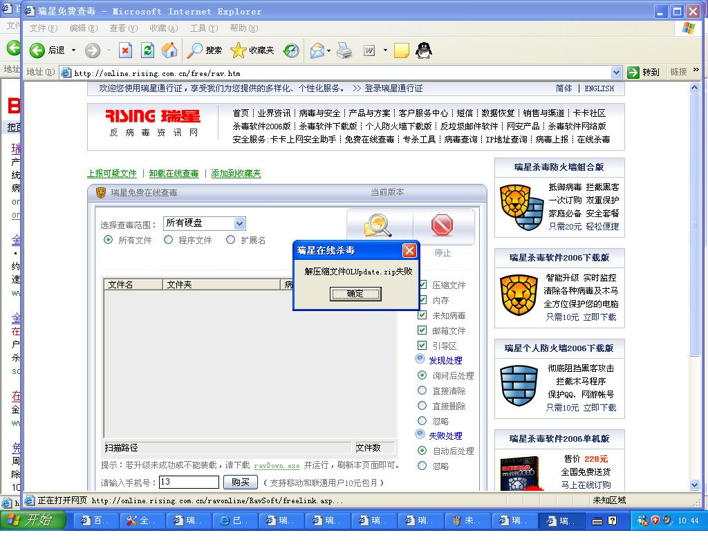708x553 pixels.
Task: Switch language via ENGLISH link
Action: pos(599,88)
